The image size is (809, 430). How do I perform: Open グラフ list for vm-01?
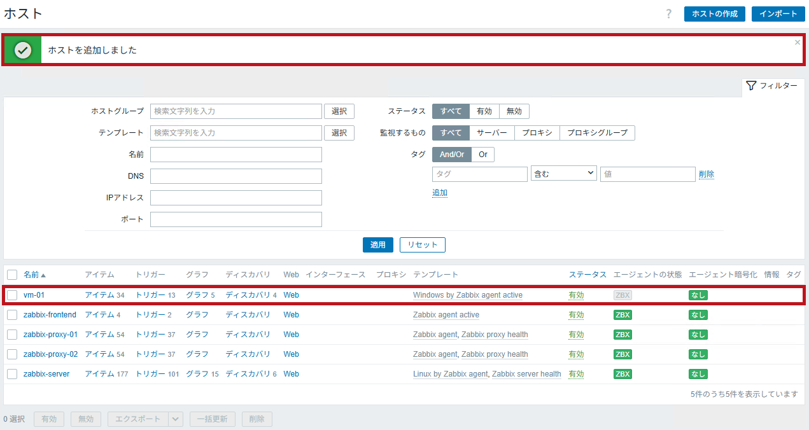(197, 295)
